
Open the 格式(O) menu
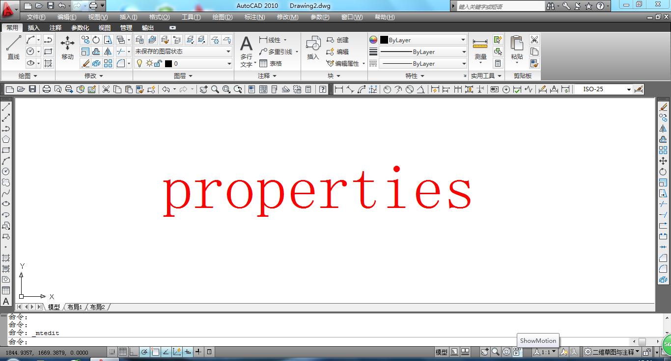tap(159, 17)
